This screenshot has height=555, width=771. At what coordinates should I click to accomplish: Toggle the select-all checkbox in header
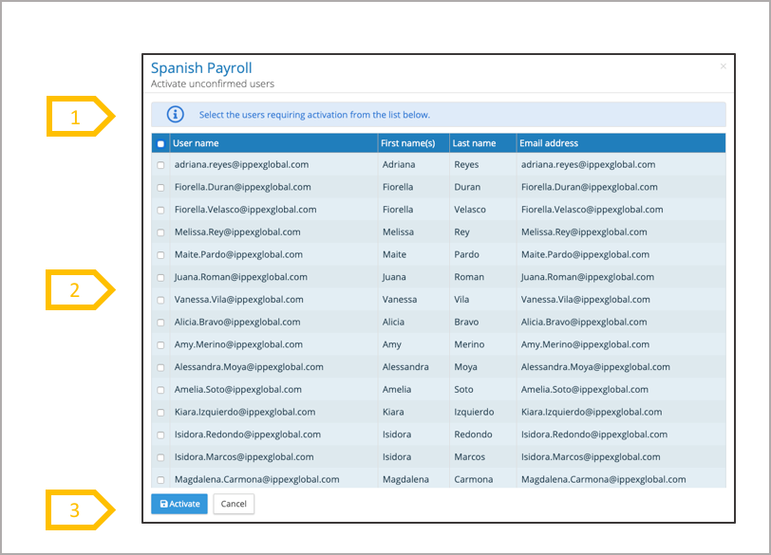tap(160, 144)
